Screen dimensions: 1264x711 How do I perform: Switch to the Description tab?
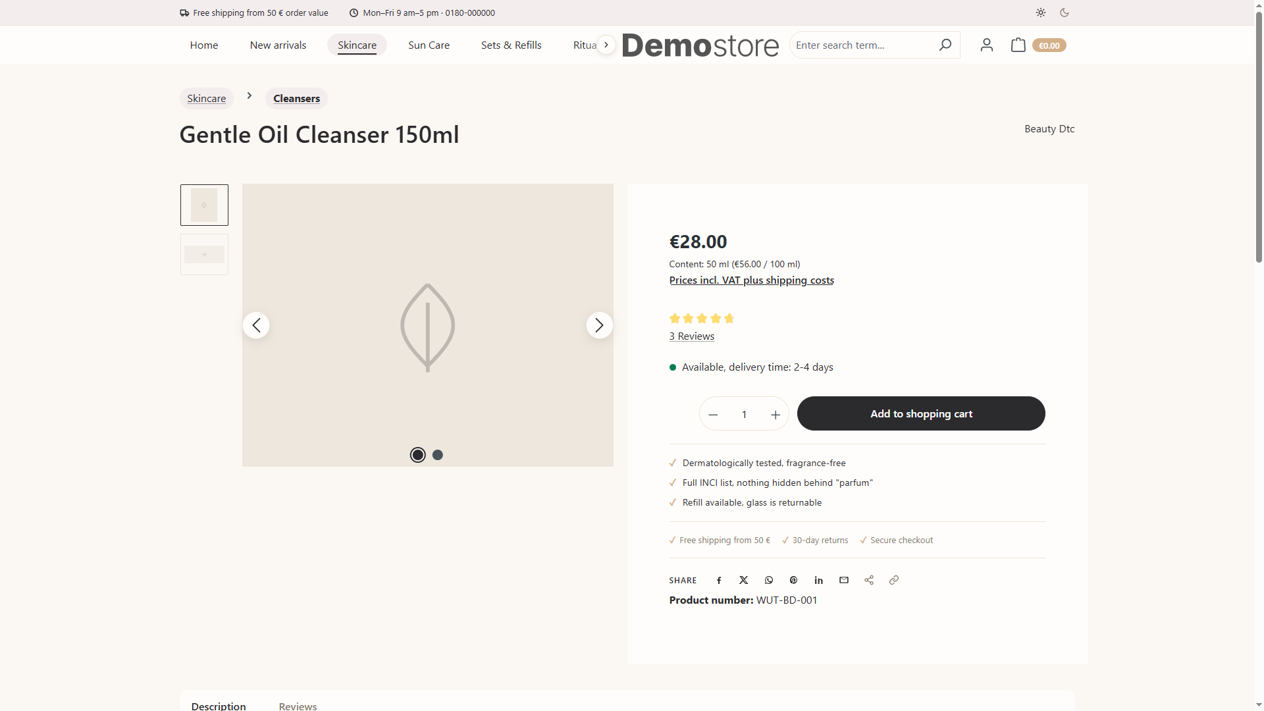219,705
